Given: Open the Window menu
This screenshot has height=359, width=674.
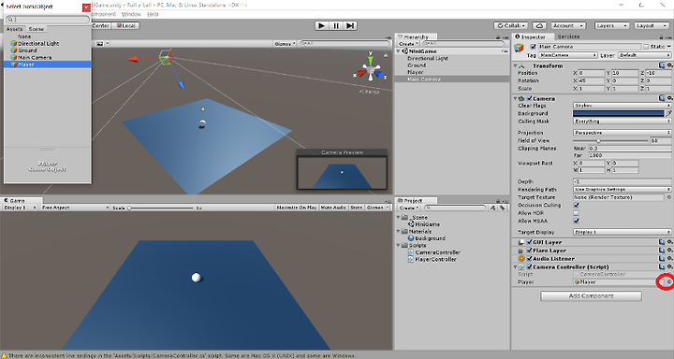Looking at the screenshot, I should (131, 14).
